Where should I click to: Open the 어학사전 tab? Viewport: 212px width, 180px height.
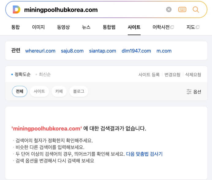[163, 27]
